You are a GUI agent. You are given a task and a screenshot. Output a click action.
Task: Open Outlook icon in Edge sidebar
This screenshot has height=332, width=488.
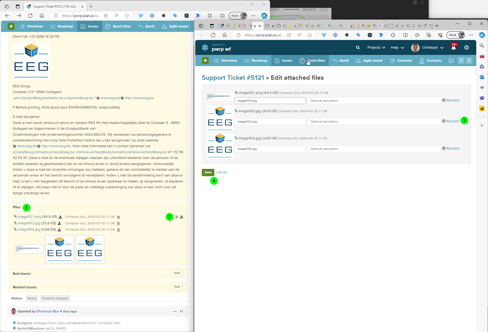point(482,77)
